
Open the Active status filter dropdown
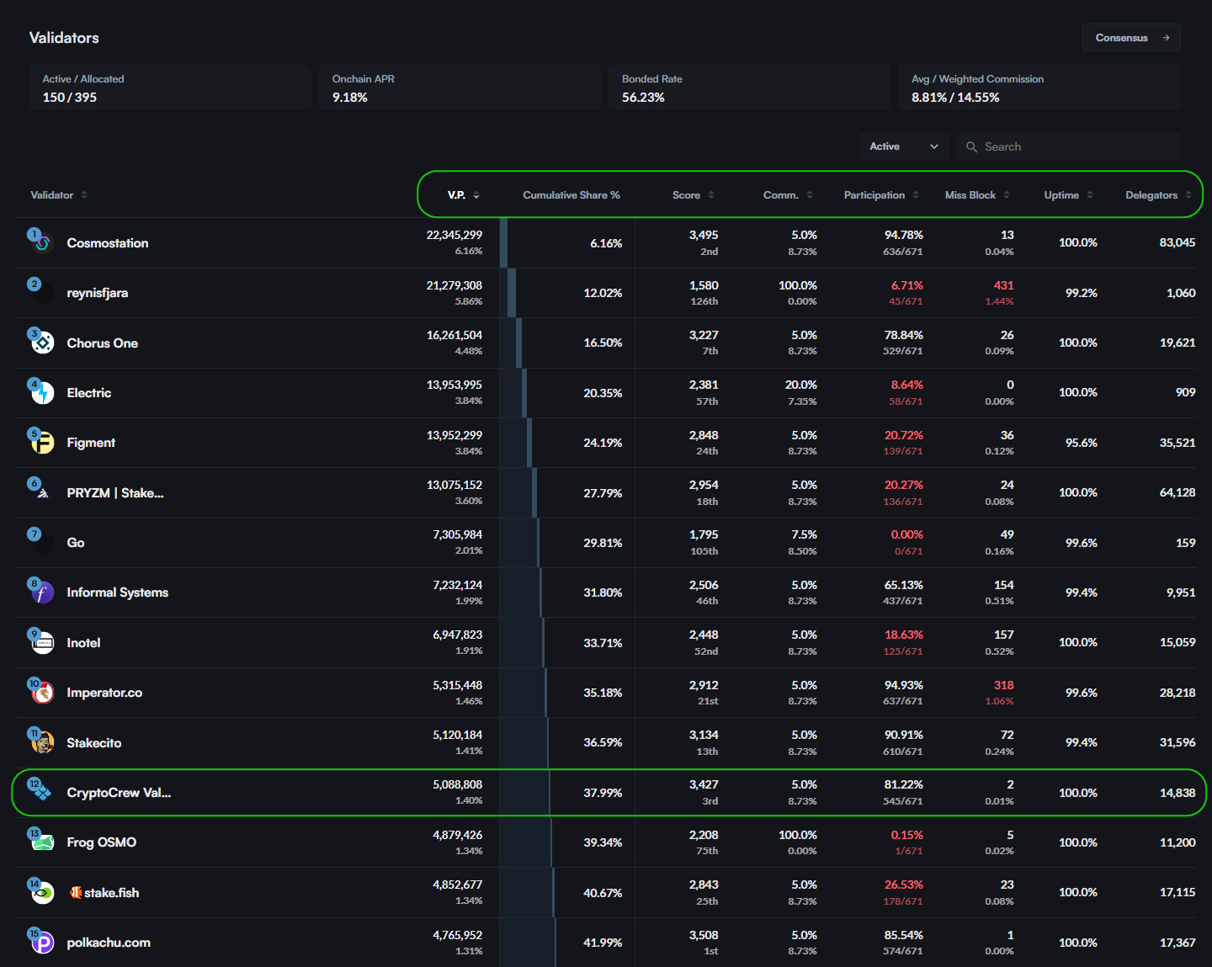904,146
